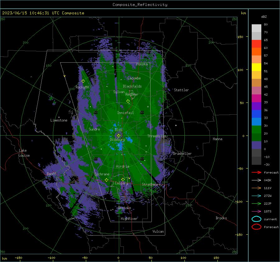Click the cyan 'current' ellipse symbol
Viewport: 280px width, 262px height.
(256, 219)
